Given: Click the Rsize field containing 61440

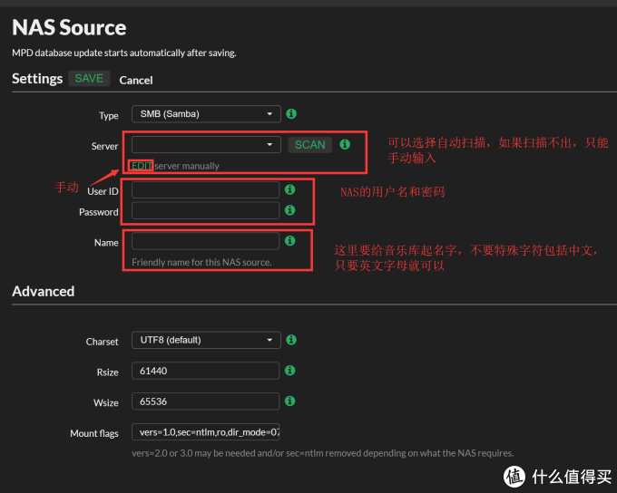Looking at the screenshot, I should [205, 371].
